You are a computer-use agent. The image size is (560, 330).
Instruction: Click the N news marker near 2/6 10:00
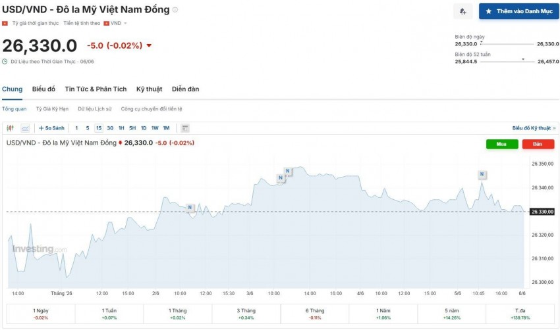point(190,208)
